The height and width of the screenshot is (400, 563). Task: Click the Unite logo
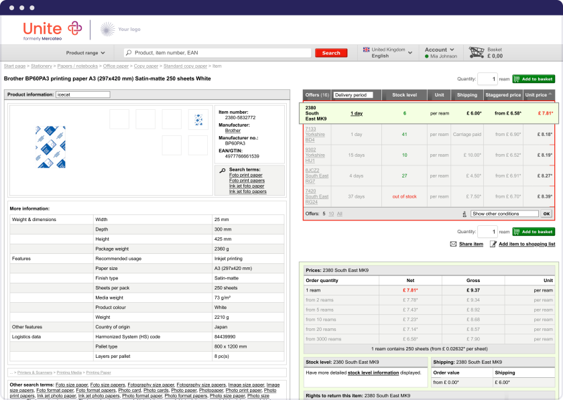52,31
